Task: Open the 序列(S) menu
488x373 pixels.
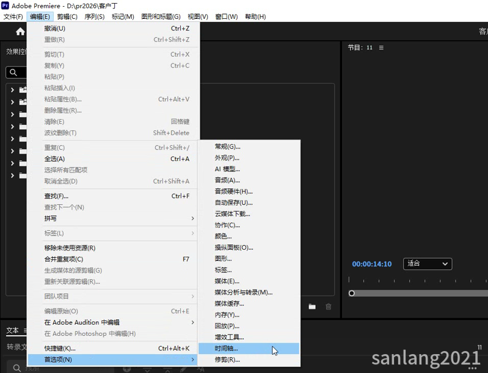Action: [94, 16]
